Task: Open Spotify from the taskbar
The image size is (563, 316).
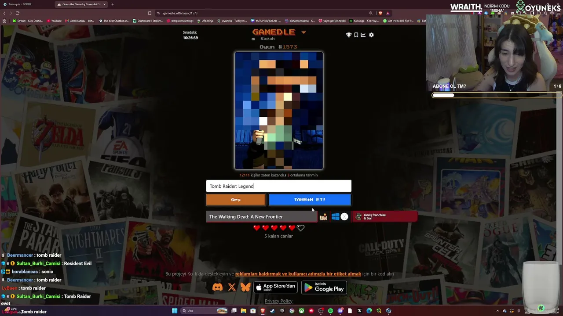Action: point(330,311)
